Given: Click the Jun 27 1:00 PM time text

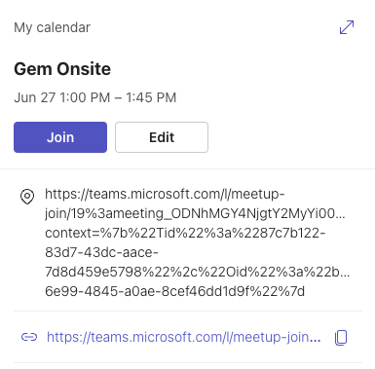Looking at the screenshot, I should pyautogui.click(x=62, y=97).
